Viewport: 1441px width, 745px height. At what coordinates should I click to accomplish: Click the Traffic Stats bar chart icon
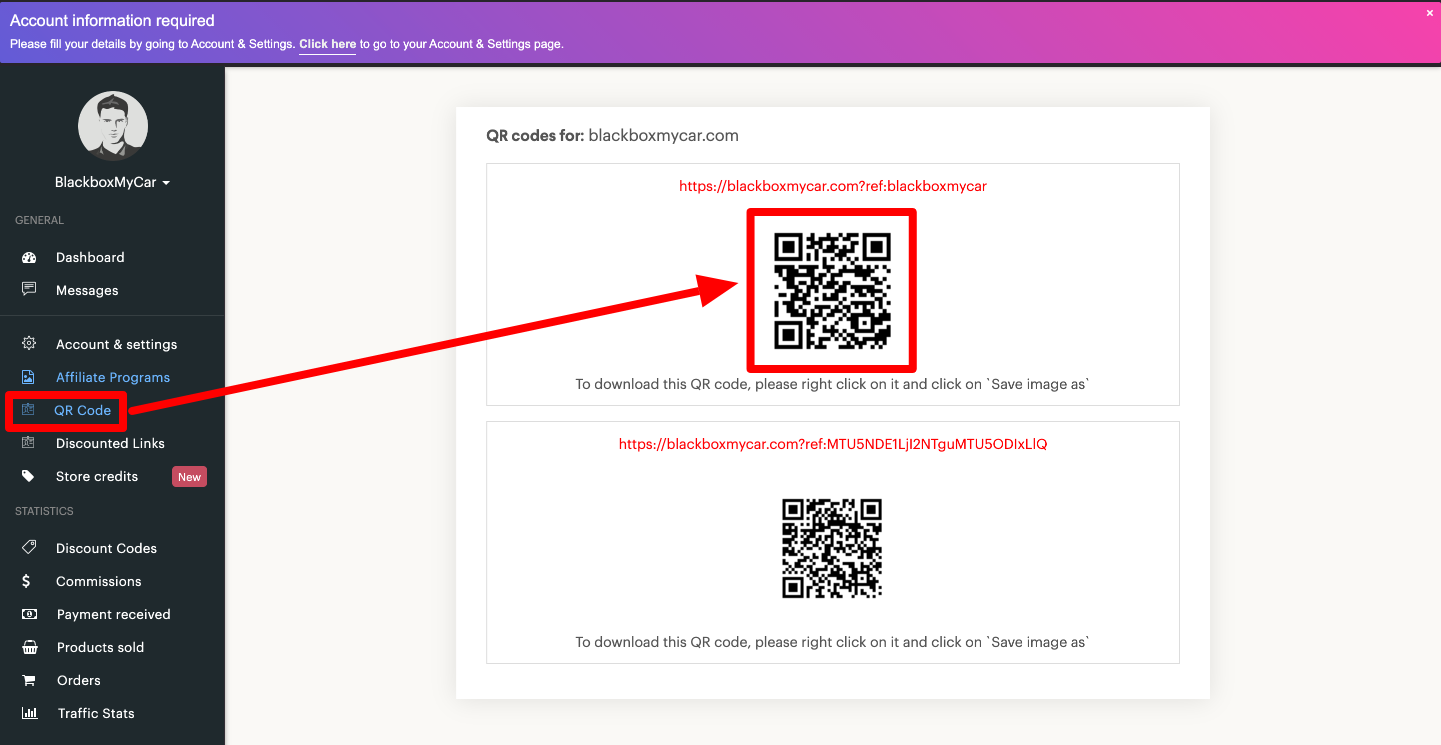(30, 712)
